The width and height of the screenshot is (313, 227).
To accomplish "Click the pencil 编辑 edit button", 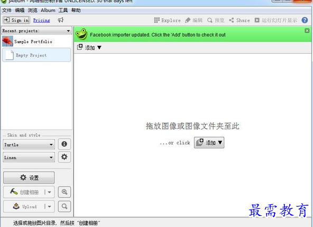I will 194,20.
